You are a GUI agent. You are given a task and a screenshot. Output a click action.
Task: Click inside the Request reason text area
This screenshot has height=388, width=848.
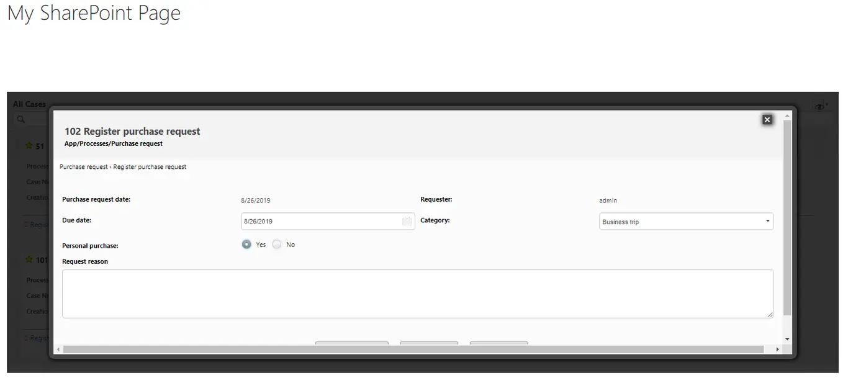pyautogui.click(x=418, y=294)
